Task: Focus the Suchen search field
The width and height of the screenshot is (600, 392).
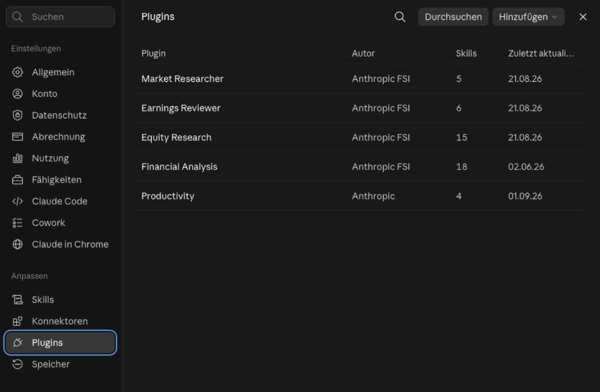Action: (x=60, y=17)
